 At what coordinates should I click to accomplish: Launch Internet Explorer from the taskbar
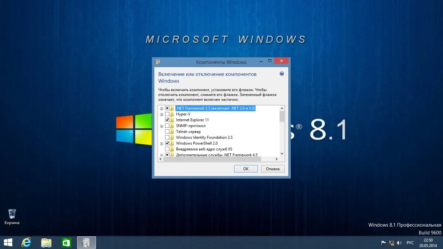[26, 243]
